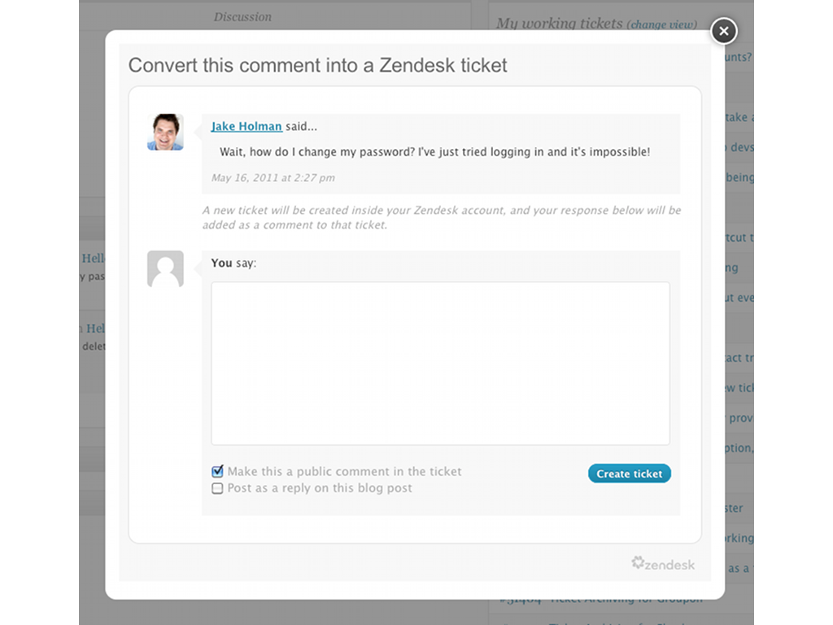This screenshot has width=833, height=625.
Task: Click the "change view" link
Action: click(x=661, y=24)
